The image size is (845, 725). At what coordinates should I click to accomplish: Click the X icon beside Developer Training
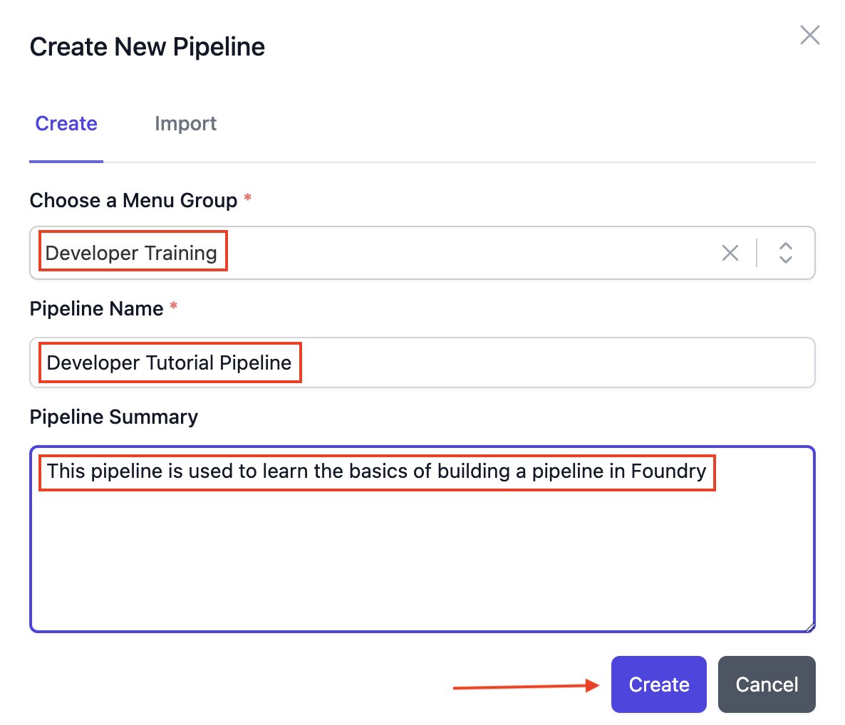point(730,252)
